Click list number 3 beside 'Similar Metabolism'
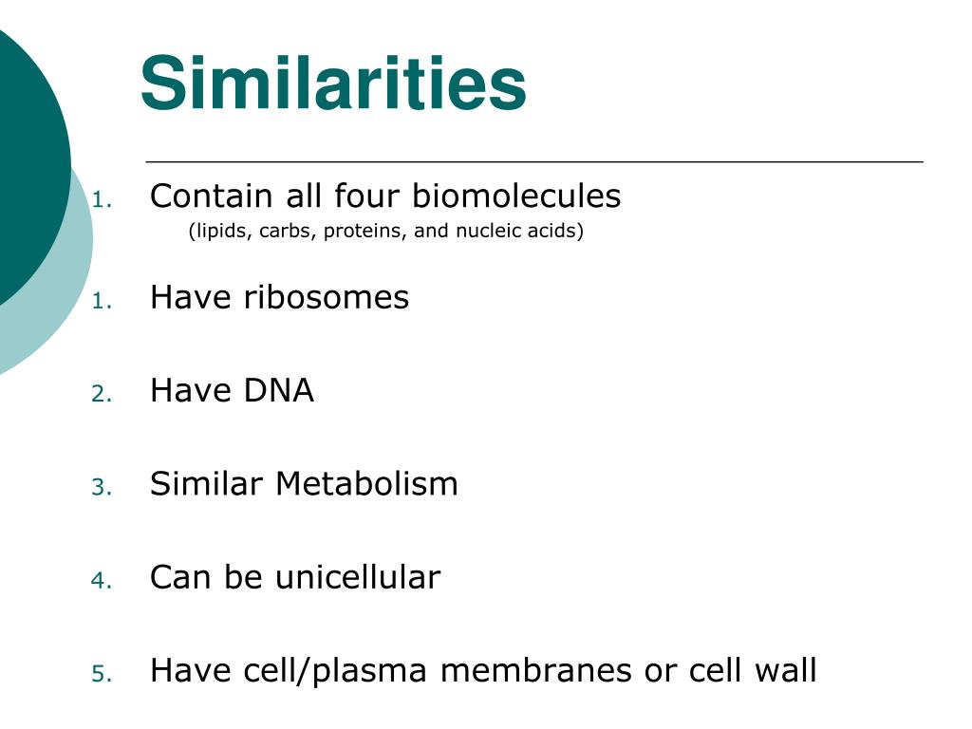The height and width of the screenshot is (729, 972). [102, 487]
